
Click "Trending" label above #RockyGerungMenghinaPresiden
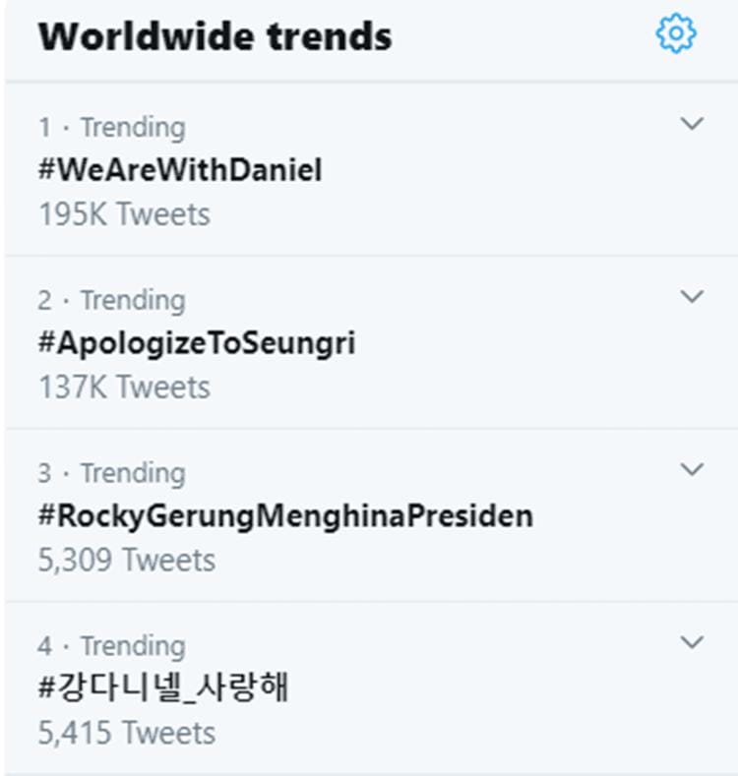coord(133,473)
